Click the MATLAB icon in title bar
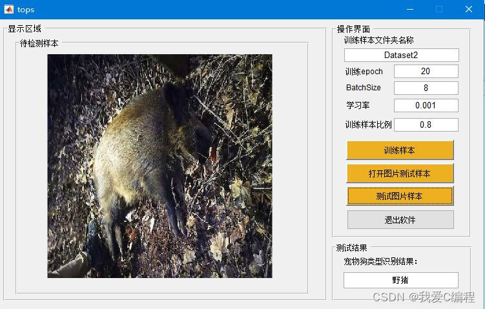Viewport: 485px width, 309px height. click(8, 9)
